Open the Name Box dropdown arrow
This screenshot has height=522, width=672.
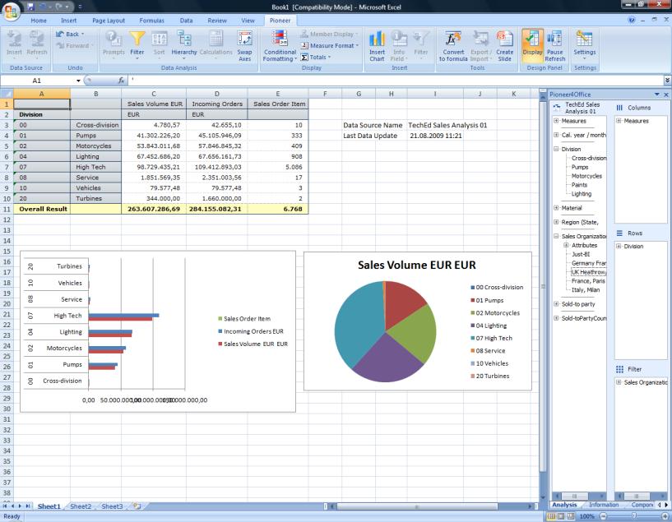coord(78,81)
